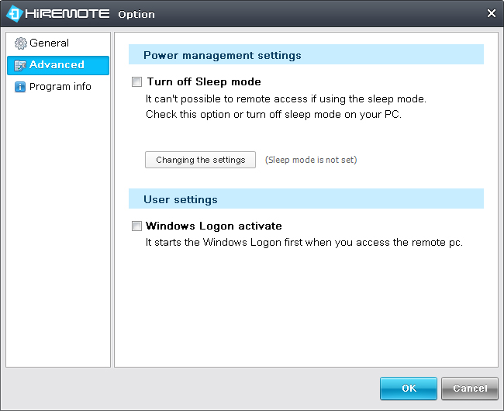Click the gear icon beside General
Viewport: 504px width, 411px height.
pyautogui.click(x=21, y=43)
